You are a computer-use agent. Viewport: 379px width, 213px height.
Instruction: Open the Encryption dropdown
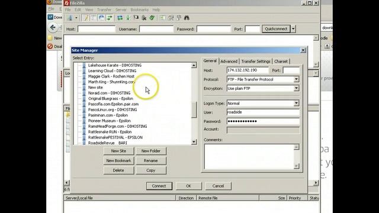[x=296, y=88]
